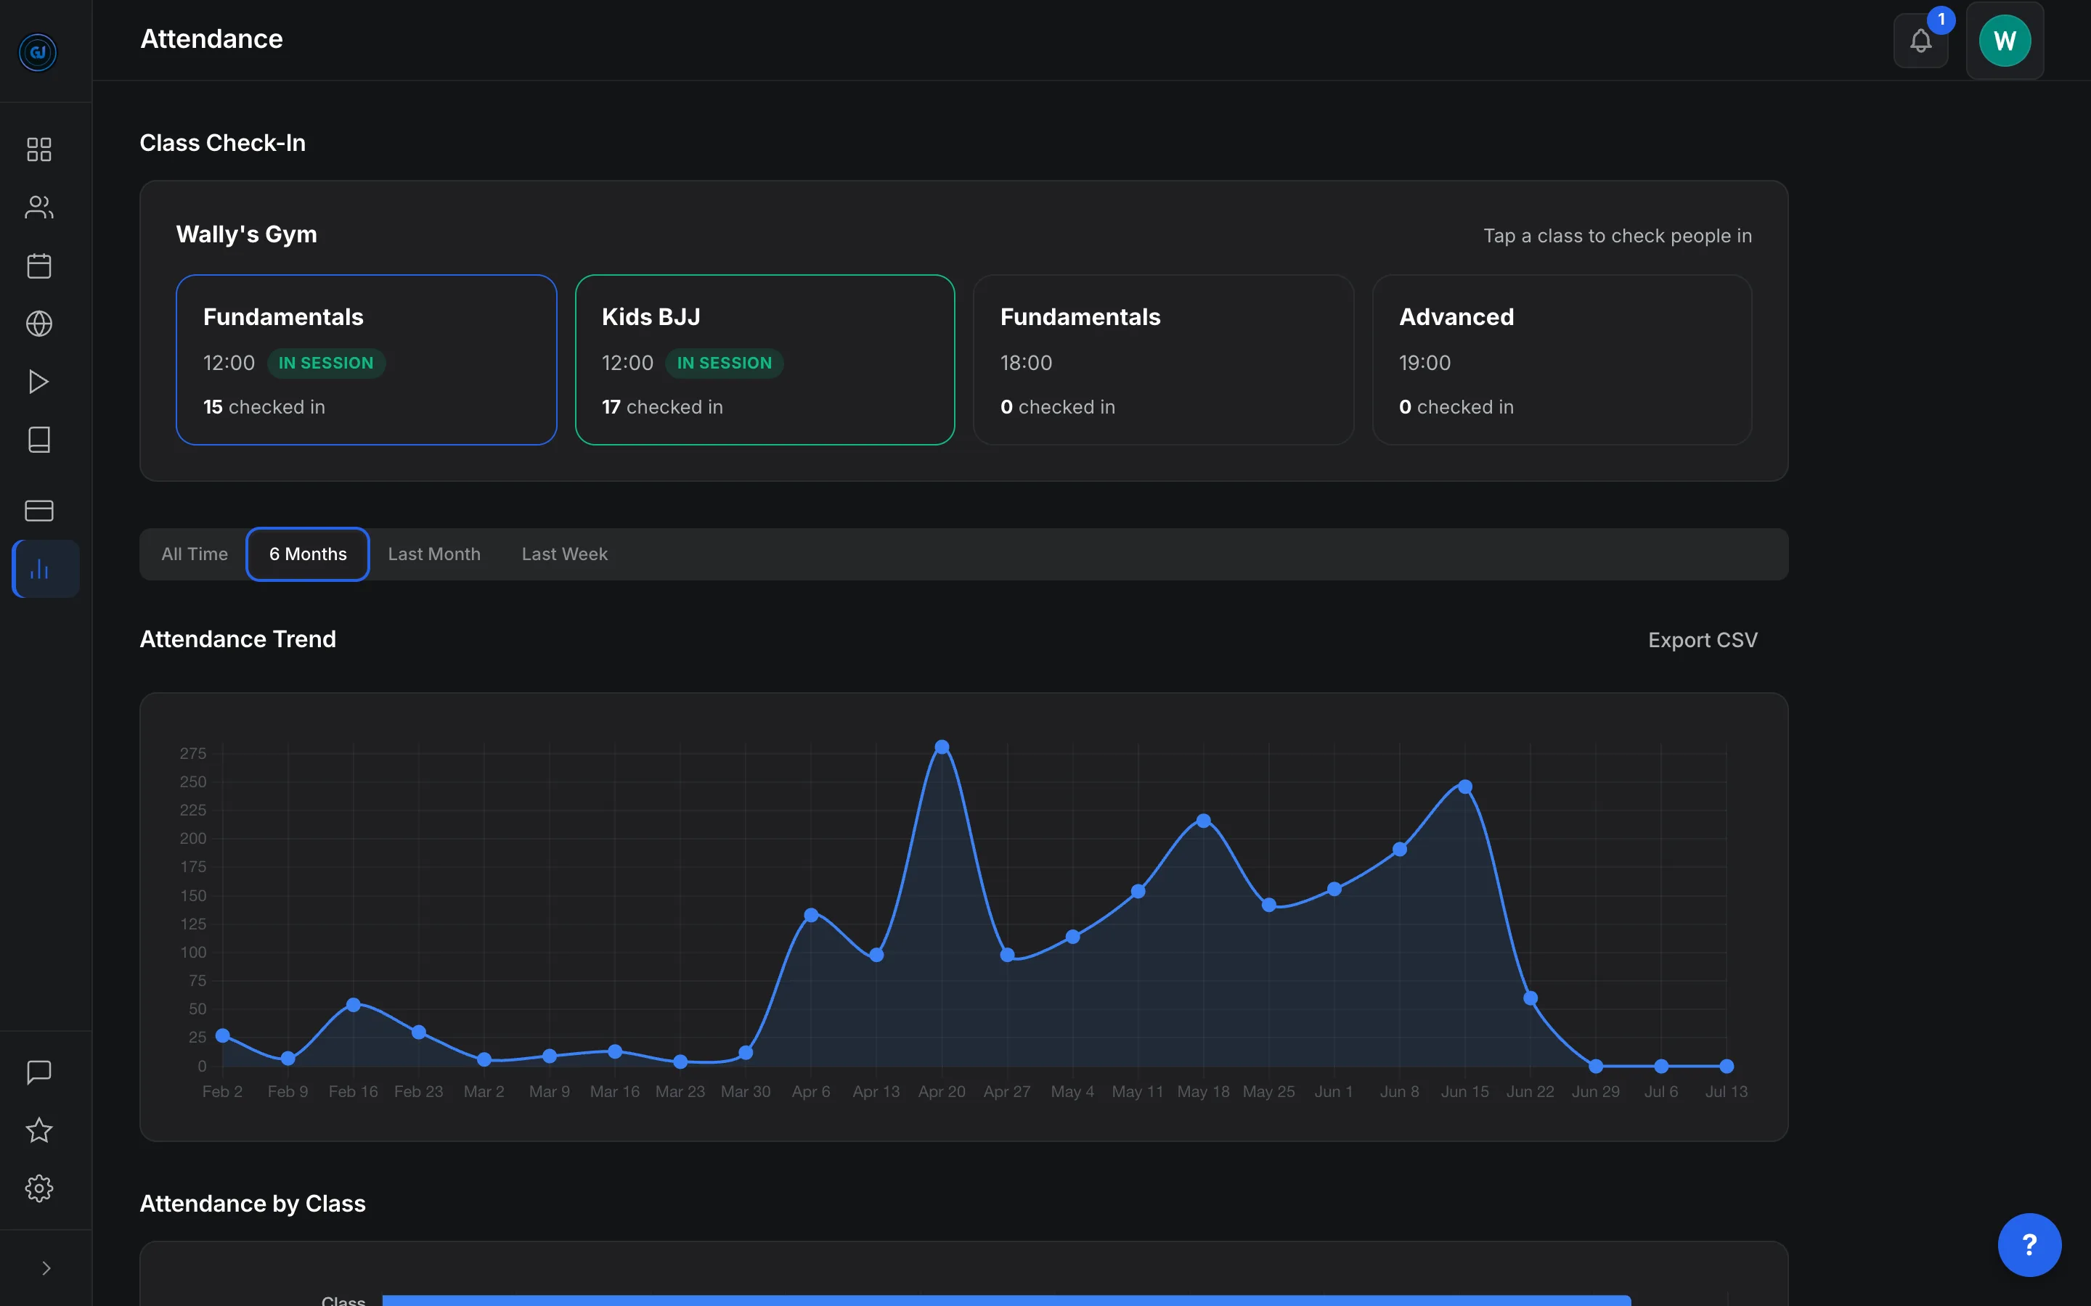Click the '15 checked in' text
This screenshot has width=2091, height=1306.
point(264,407)
